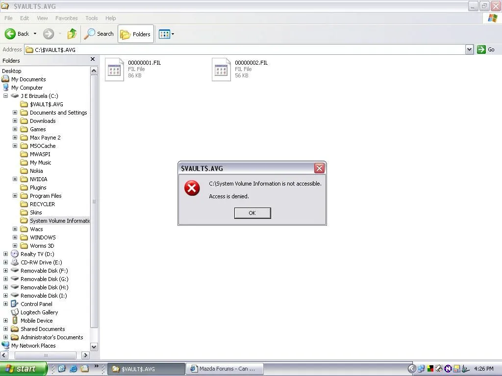This screenshot has width=502, height=376.
Task: Toggle the Folders sidebar view
Action: (136, 34)
